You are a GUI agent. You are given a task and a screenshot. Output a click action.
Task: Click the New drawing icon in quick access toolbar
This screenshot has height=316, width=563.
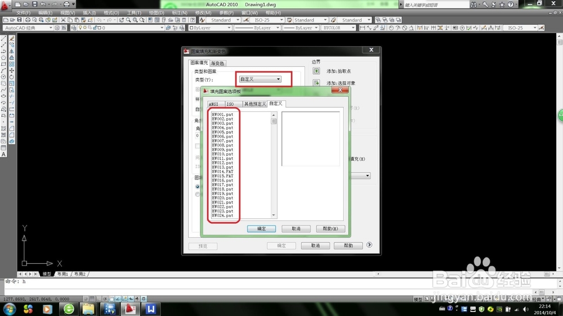(x=17, y=4)
